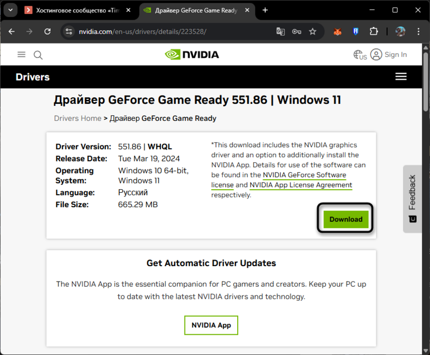Image resolution: width=430 pixels, height=355 pixels.
Task: Go back to the previous page
Action: coord(11,32)
